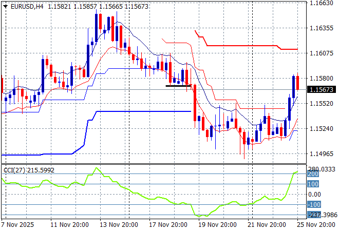Click the 1.16075 price axis label
The image size is (339, 231).
click(323, 53)
